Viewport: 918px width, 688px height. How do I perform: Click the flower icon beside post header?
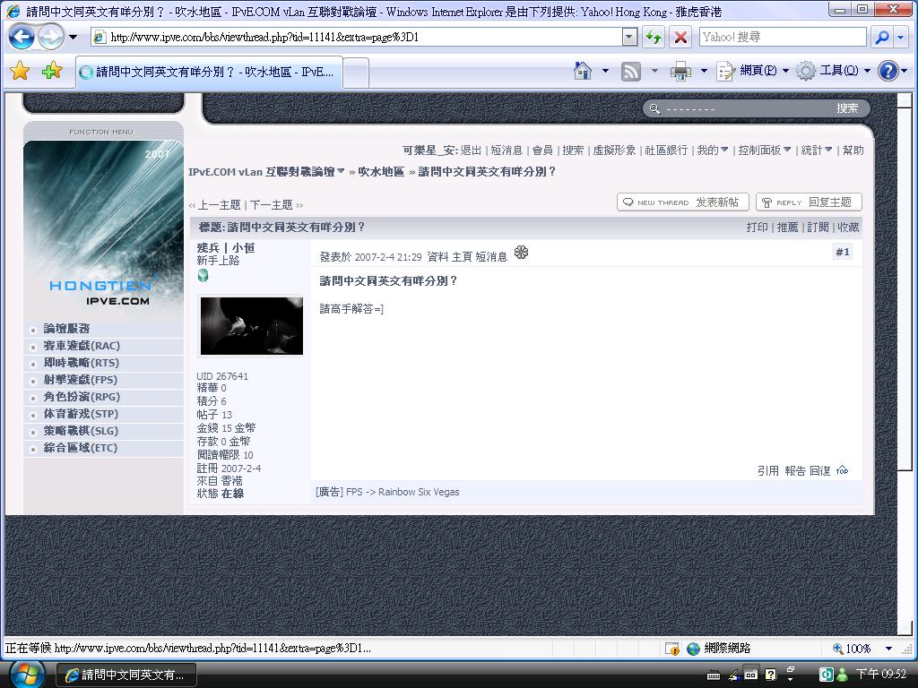[521, 253]
